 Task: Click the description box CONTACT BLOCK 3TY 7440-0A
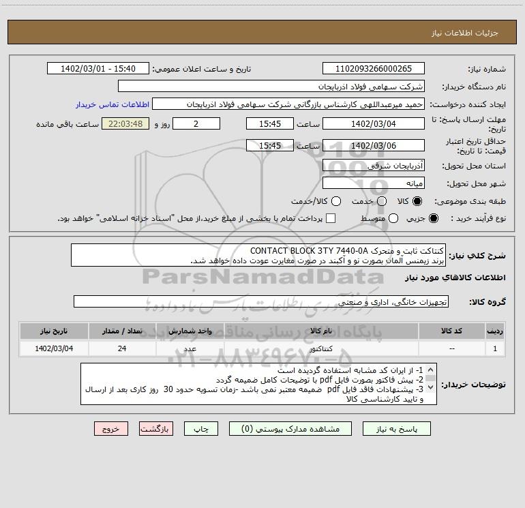(x=258, y=255)
